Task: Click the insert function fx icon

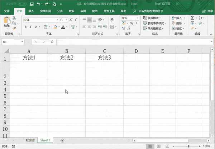Action: pyautogui.click(x=52, y=42)
